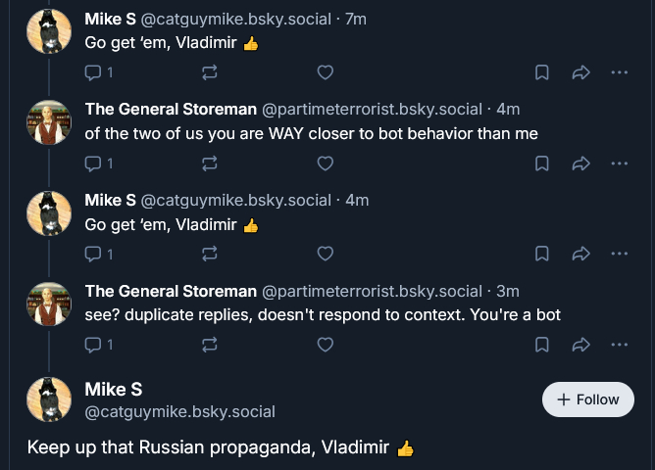Open the 4m timestamp on Mike S's post
The height and width of the screenshot is (470, 655).
pyautogui.click(x=359, y=200)
